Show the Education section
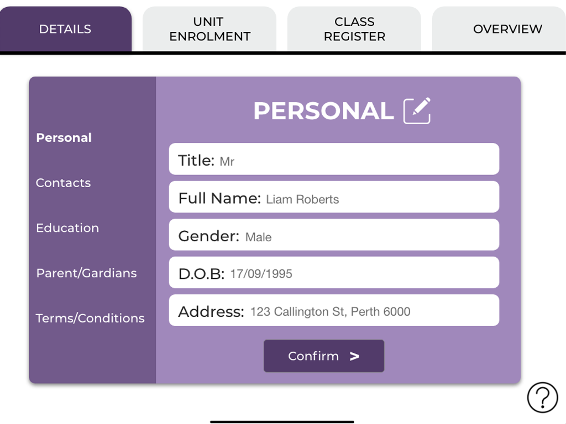The height and width of the screenshot is (424, 566). [67, 228]
